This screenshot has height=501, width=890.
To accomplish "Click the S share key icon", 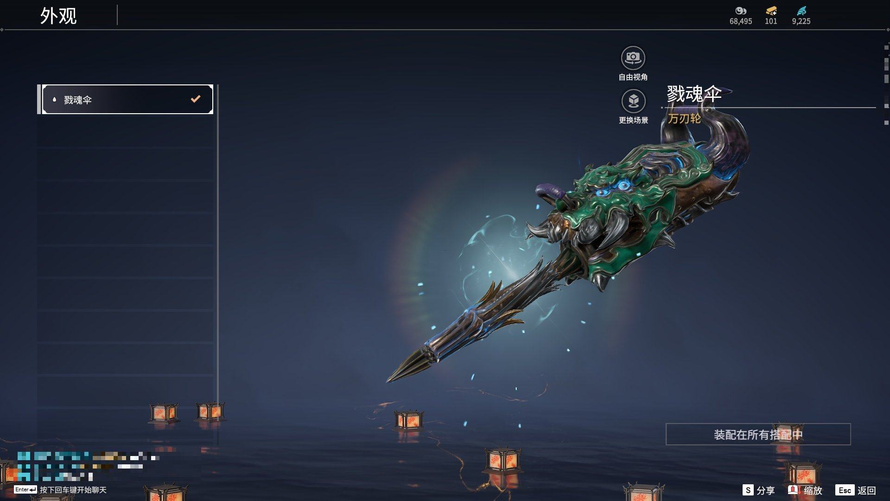I will 748,490.
